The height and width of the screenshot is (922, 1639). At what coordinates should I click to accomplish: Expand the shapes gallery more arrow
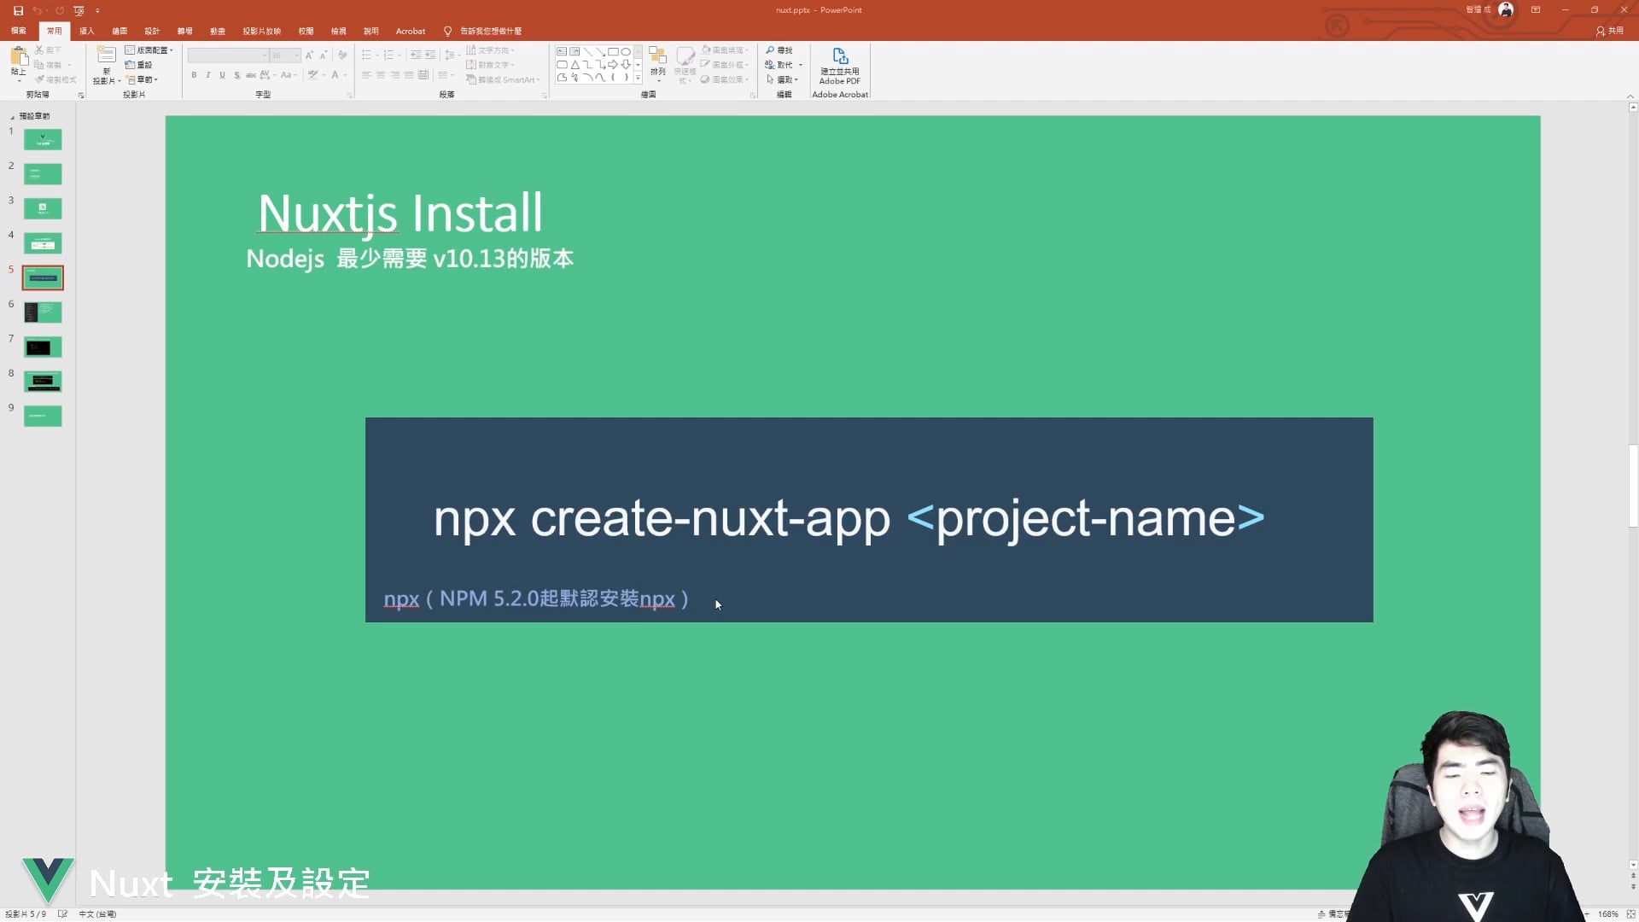[638, 79]
